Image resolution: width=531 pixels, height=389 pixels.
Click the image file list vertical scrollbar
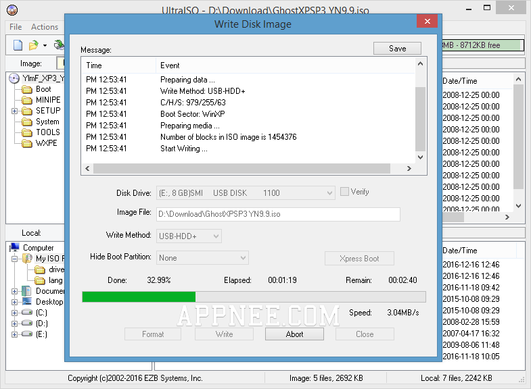click(518, 137)
